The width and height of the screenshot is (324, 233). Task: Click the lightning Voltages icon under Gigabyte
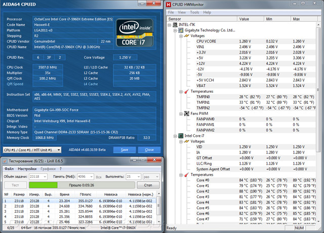tap(187, 36)
